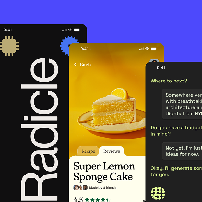Viewport: 202px width, 202px height.
Task: Click the battery icon on the Radicle screen
Action: (x=77, y=30)
